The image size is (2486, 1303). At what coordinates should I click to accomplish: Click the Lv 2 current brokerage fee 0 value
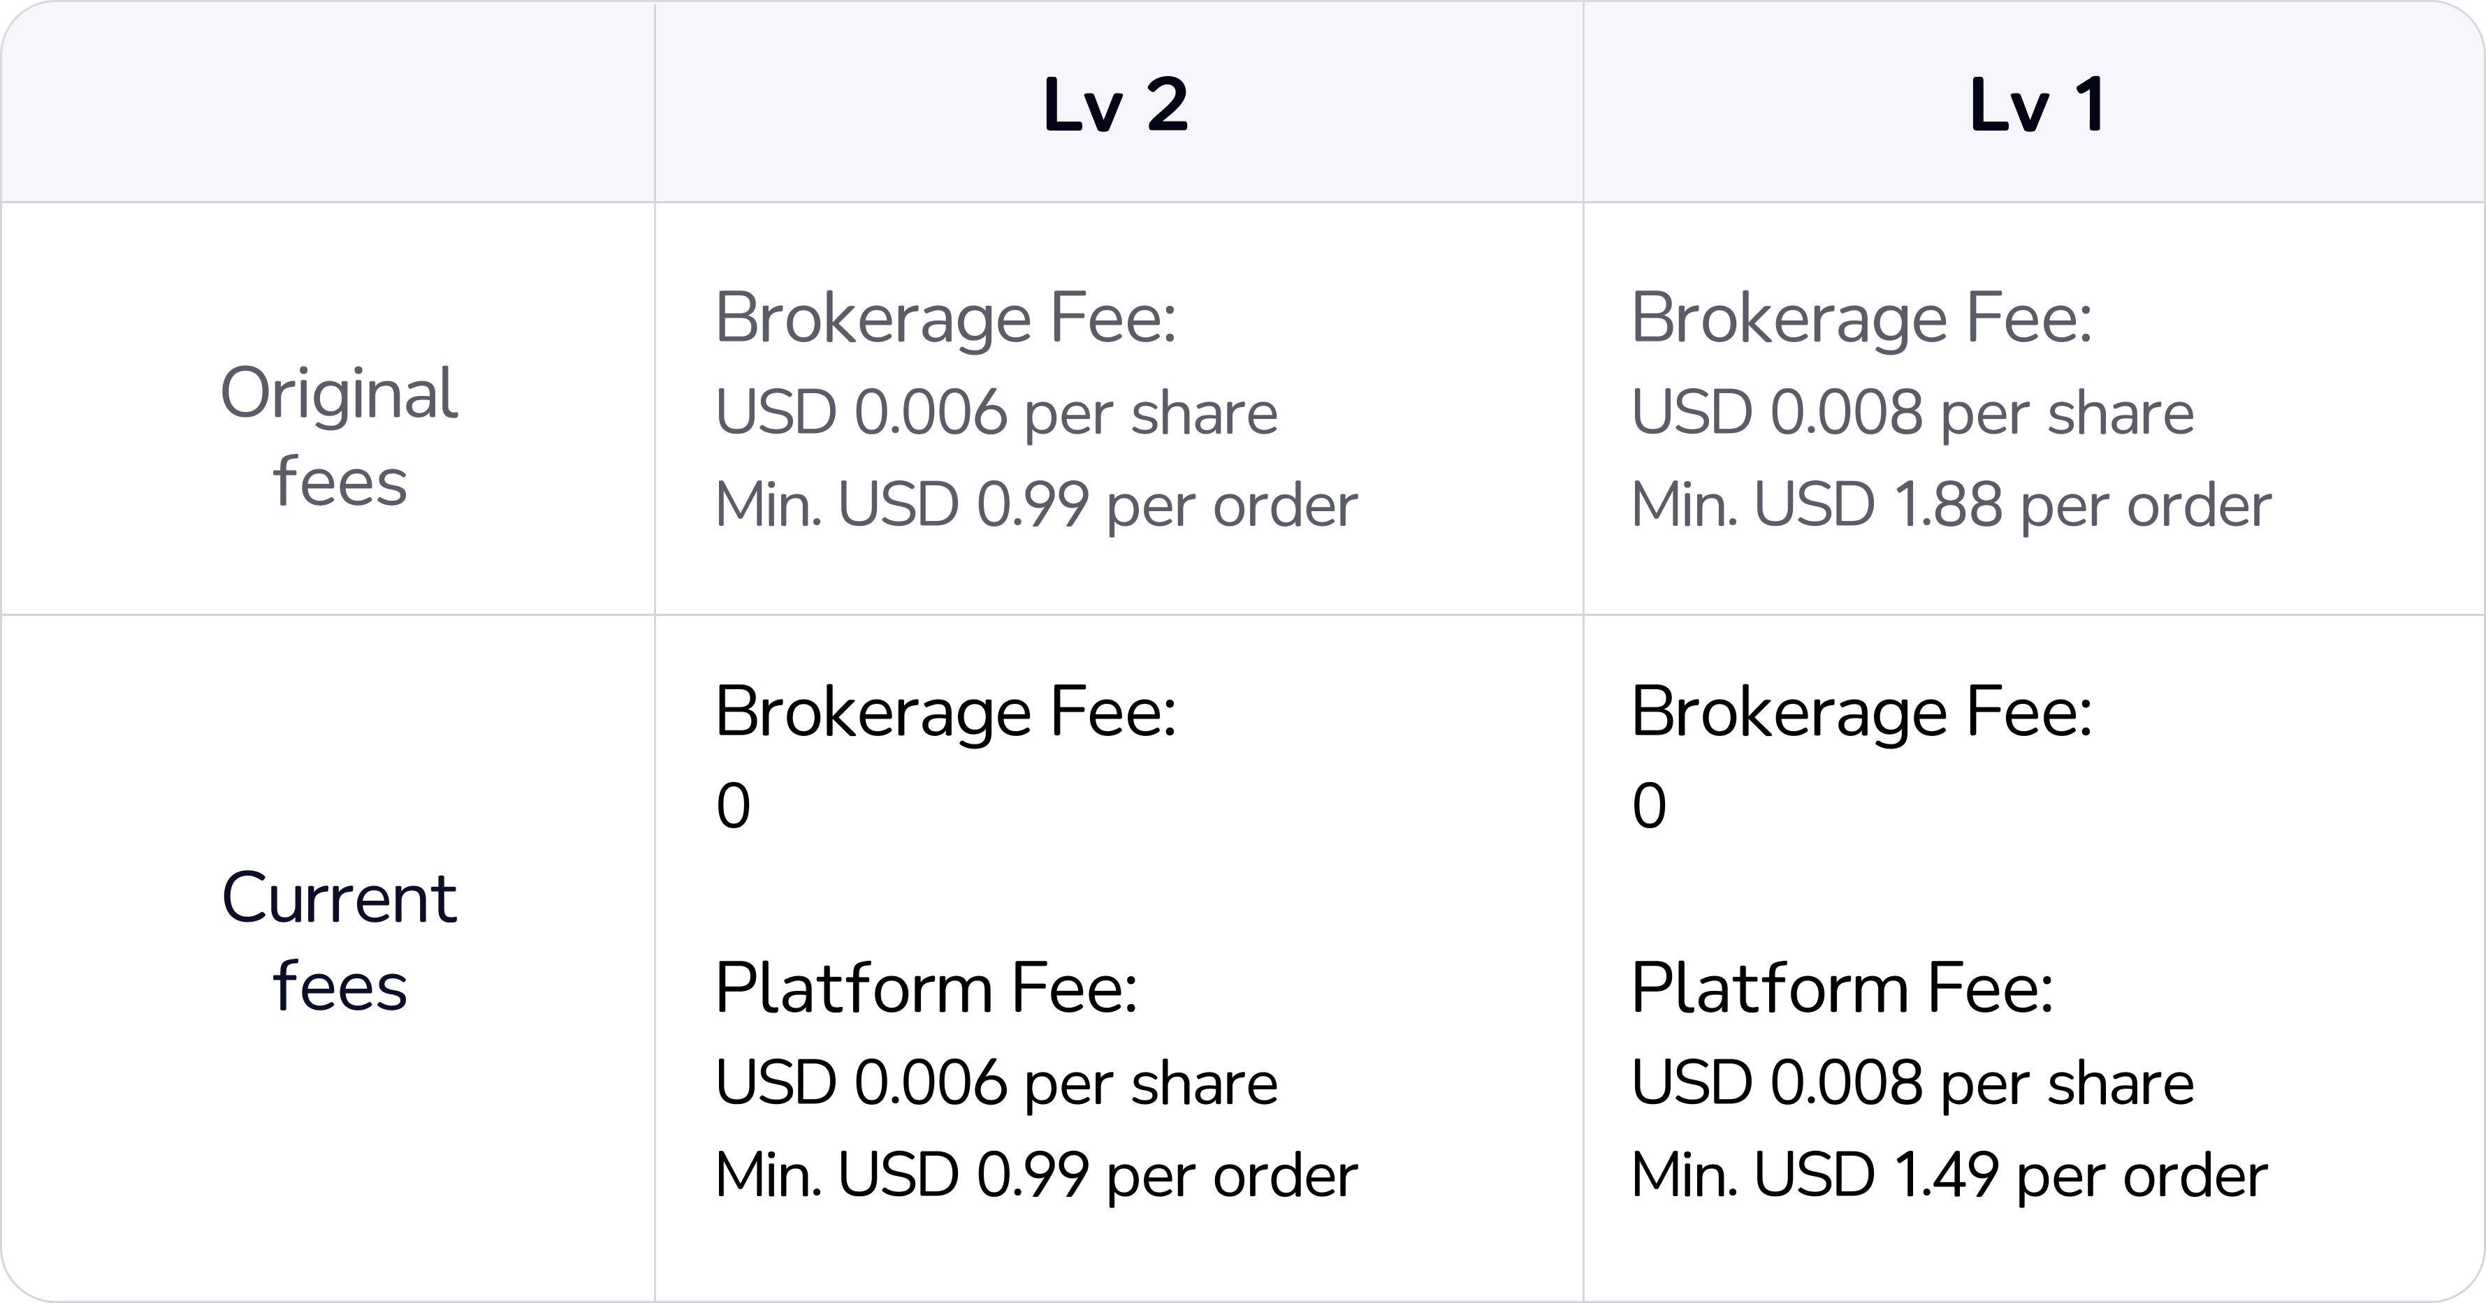click(x=734, y=807)
